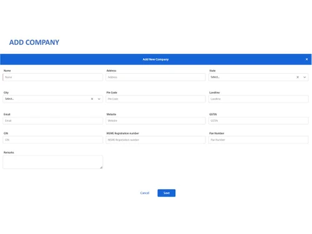This screenshot has height=234, width=312.
Task: Click the ADD COMPANY heading
Action: (x=34, y=42)
